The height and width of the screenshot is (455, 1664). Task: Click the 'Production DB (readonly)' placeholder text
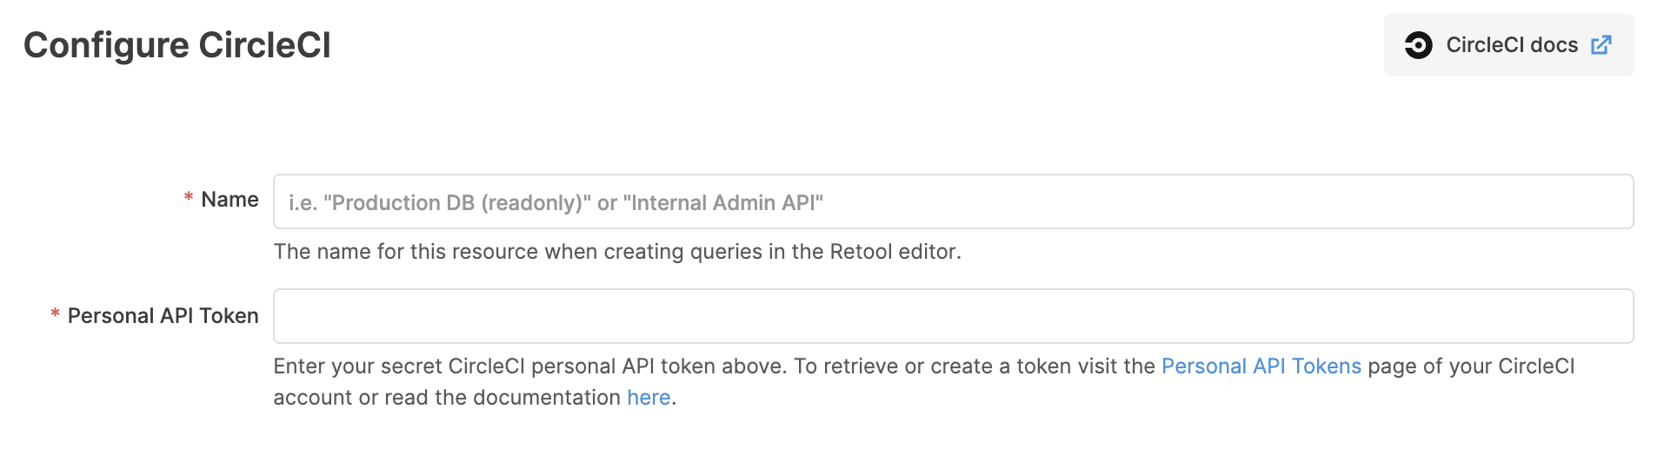pos(457,203)
